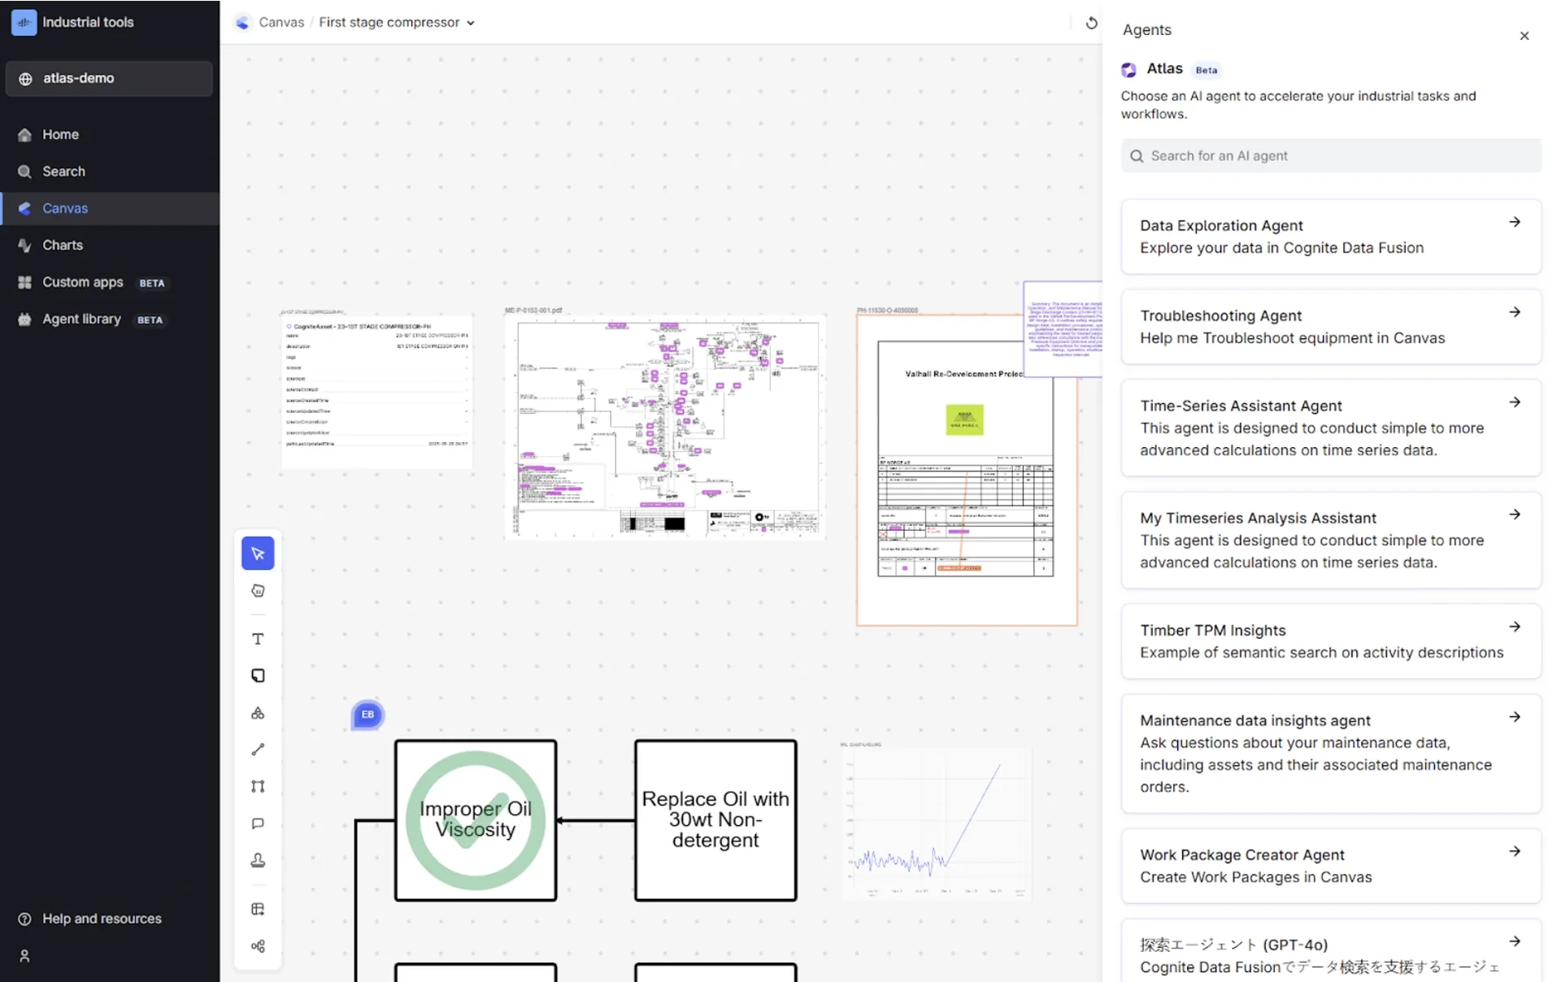Image resolution: width=1561 pixels, height=982 pixels.
Task: Click the add data table tool icon
Action: [x=258, y=909]
